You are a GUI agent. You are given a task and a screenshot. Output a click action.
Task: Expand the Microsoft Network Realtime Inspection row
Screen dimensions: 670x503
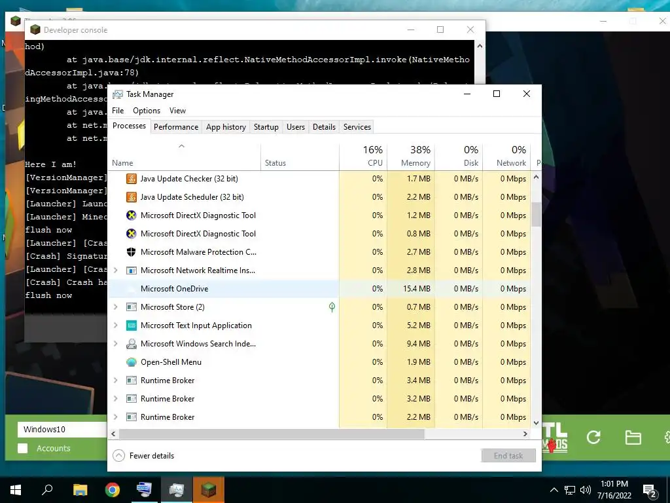point(115,270)
